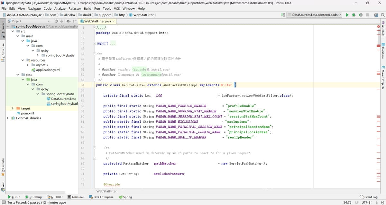Run DataSourcesTest with the green play icon

coord(347,15)
